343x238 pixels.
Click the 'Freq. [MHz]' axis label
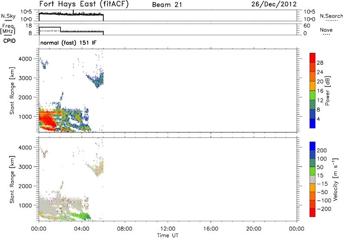[8, 29]
